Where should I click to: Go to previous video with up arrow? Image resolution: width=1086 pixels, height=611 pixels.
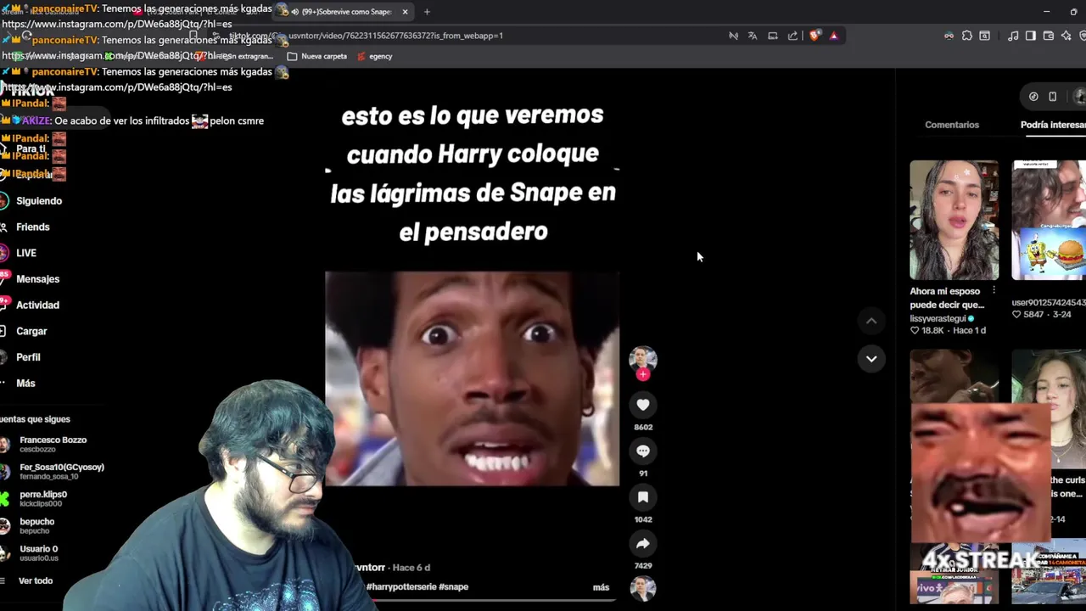871,321
